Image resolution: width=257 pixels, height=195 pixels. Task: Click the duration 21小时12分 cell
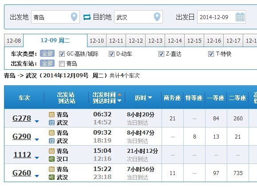pyautogui.click(x=142, y=151)
